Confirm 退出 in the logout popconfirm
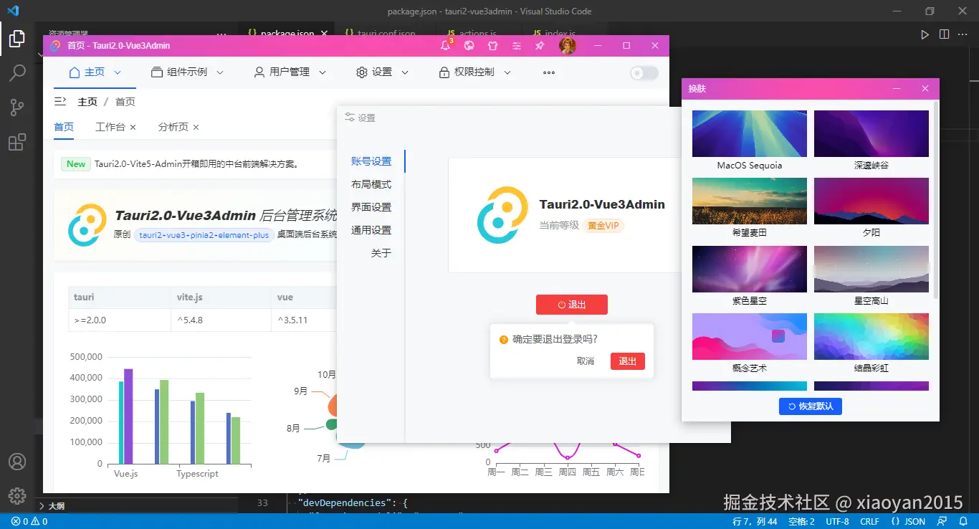Screen dimensions: 979x529 point(628,361)
